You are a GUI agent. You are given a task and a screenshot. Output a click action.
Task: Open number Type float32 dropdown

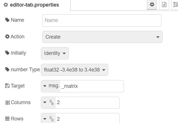point(74,70)
